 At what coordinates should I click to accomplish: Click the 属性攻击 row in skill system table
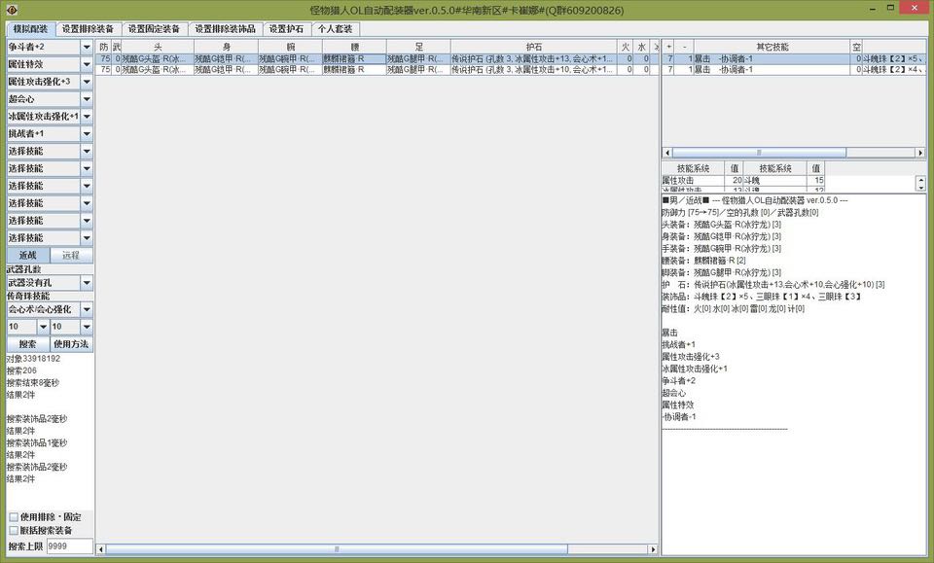(693, 180)
